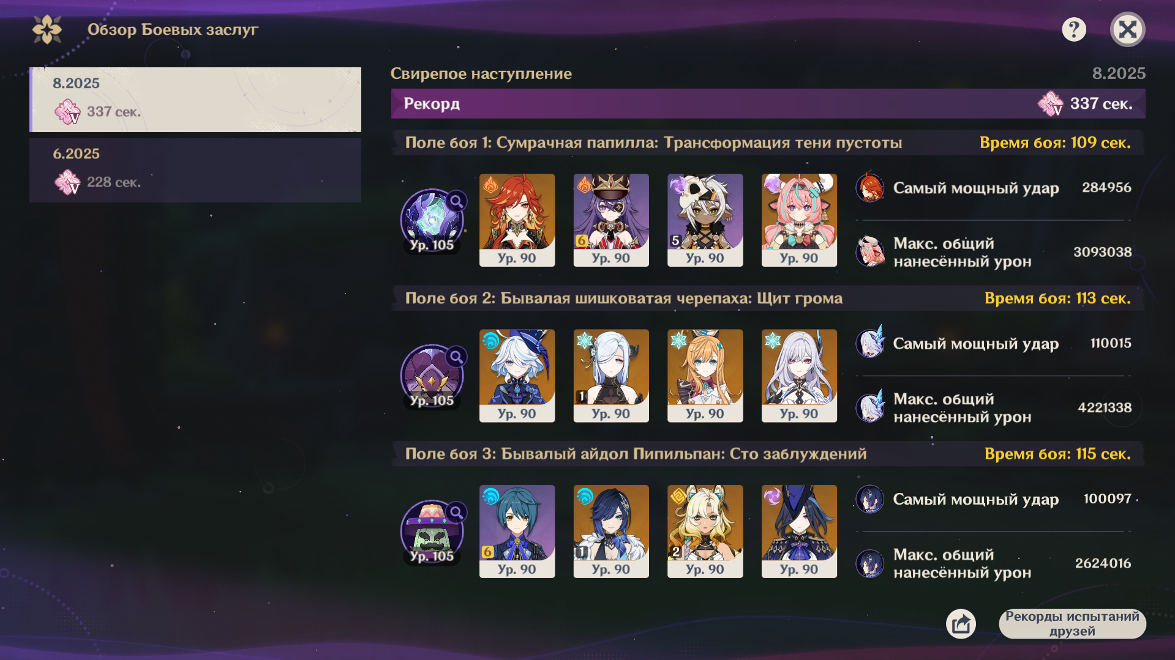1175x660 pixels.
Task: Inspect battlefield 3 idol boss icon
Action: [x=432, y=532]
